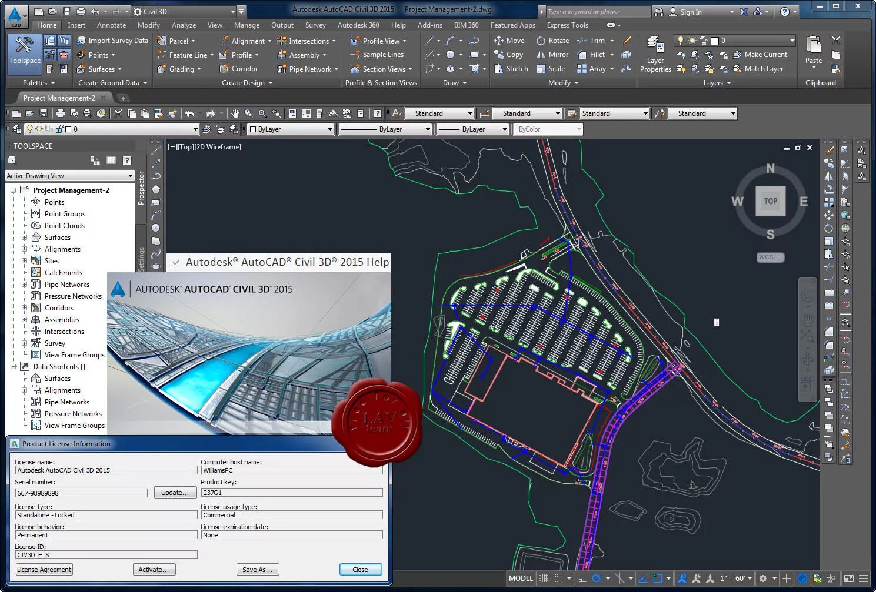Collapse the Data Shortcuts tree node
Screen dimensions: 876x592
[13, 367]
